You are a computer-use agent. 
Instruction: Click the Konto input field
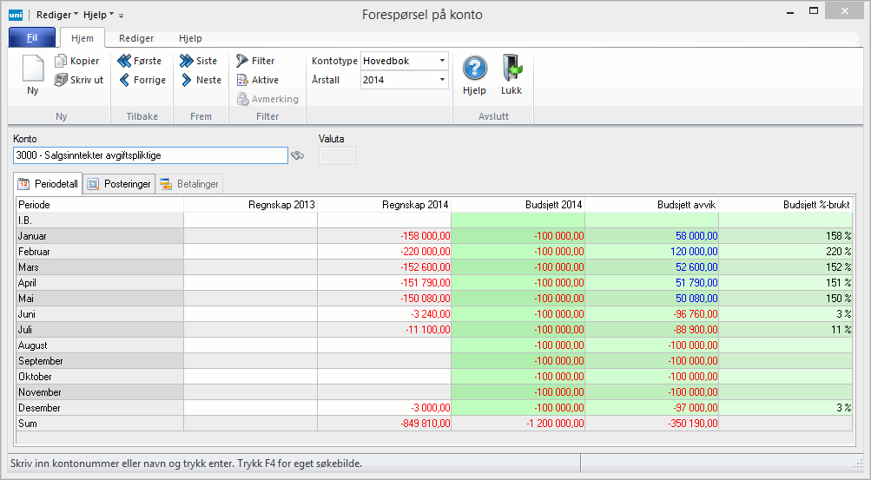tap(150, 155)
